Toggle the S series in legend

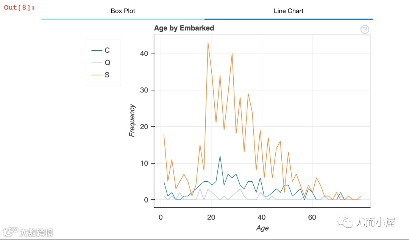pos(100,75)
